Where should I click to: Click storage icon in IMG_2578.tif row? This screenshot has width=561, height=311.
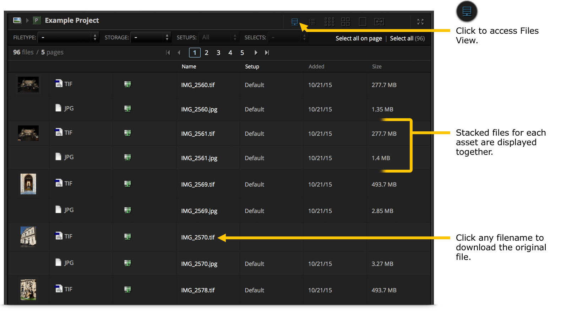[x=127, y=289]
